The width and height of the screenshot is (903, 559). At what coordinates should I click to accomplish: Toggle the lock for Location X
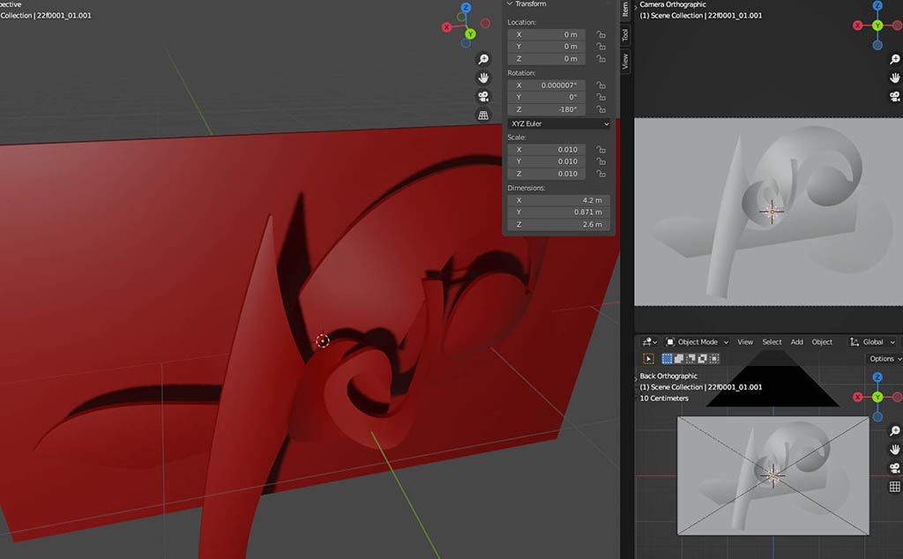click(x=601, y=34)
